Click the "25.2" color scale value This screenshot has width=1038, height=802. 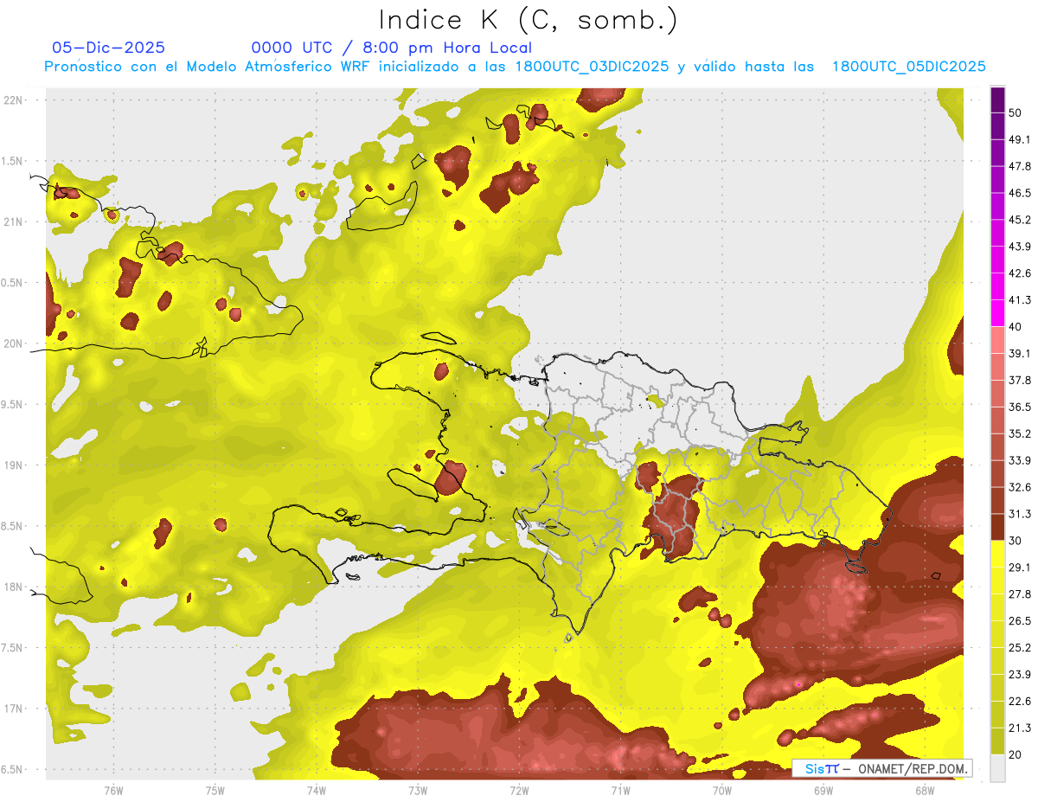[1019, 648]
